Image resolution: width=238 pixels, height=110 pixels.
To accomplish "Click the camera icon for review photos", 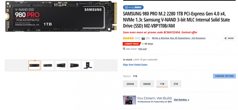I will [143, 38].
